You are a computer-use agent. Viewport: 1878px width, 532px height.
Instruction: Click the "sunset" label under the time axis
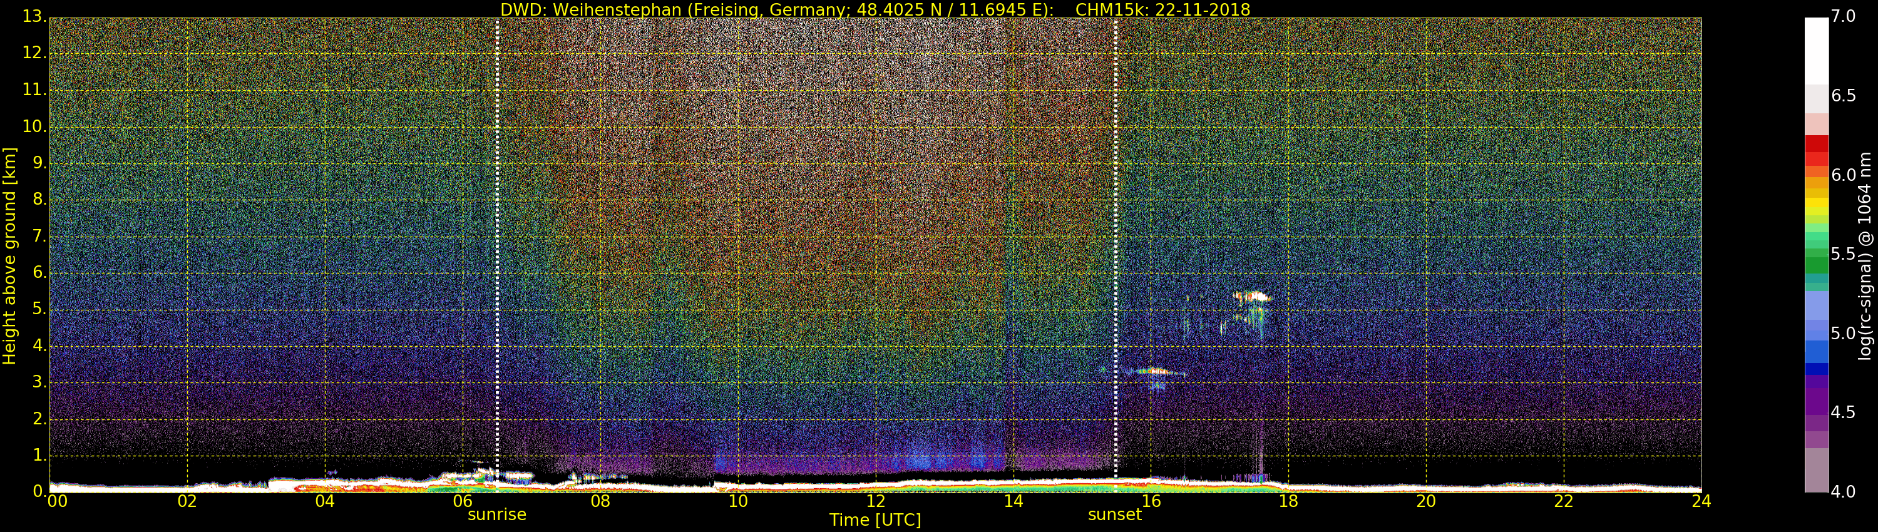(x=1114, y=514)
